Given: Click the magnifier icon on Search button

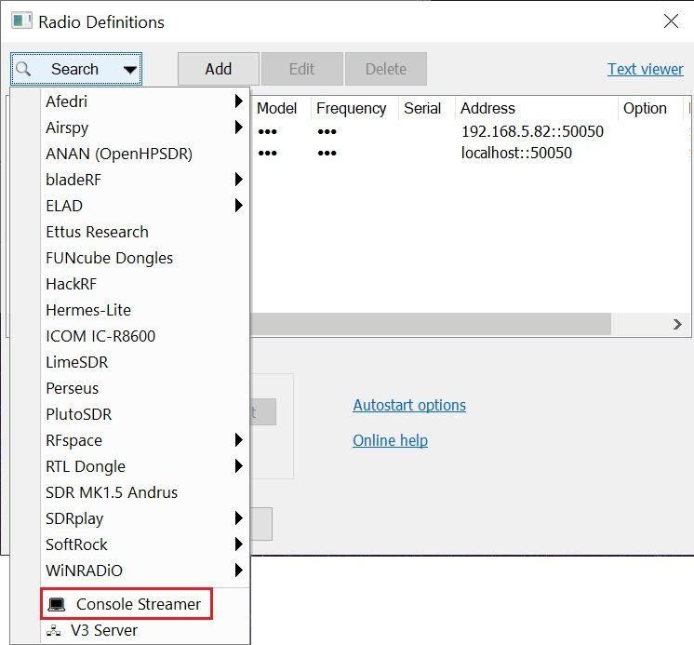Looking at the screenshot, I should [25, 69].
